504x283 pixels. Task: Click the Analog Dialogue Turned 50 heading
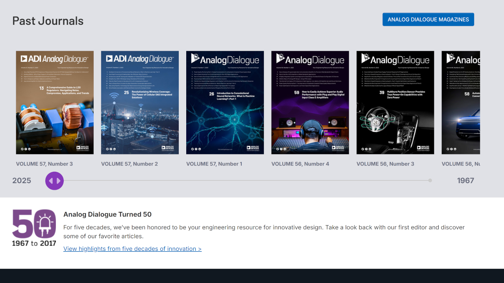107,214
